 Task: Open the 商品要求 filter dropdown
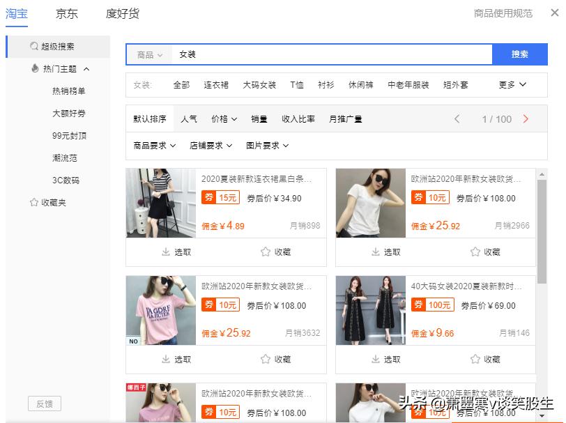tap(155, 146)
